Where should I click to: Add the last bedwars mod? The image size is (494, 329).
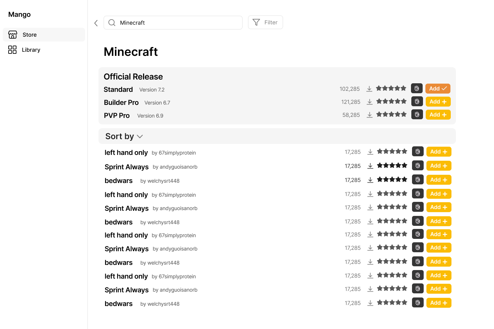pyautogui.click(x=439, y=303)
